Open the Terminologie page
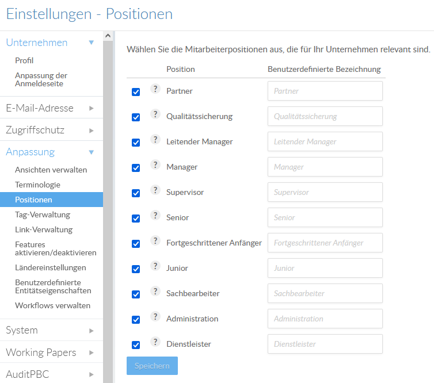Image resolution: width=434 pixels, height=383 pixels. click(x=37, y=185)
